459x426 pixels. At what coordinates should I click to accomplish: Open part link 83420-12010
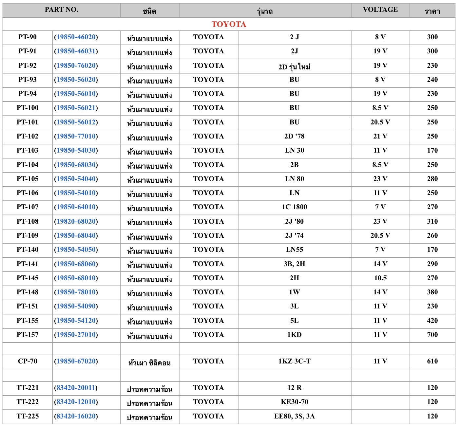76,402
